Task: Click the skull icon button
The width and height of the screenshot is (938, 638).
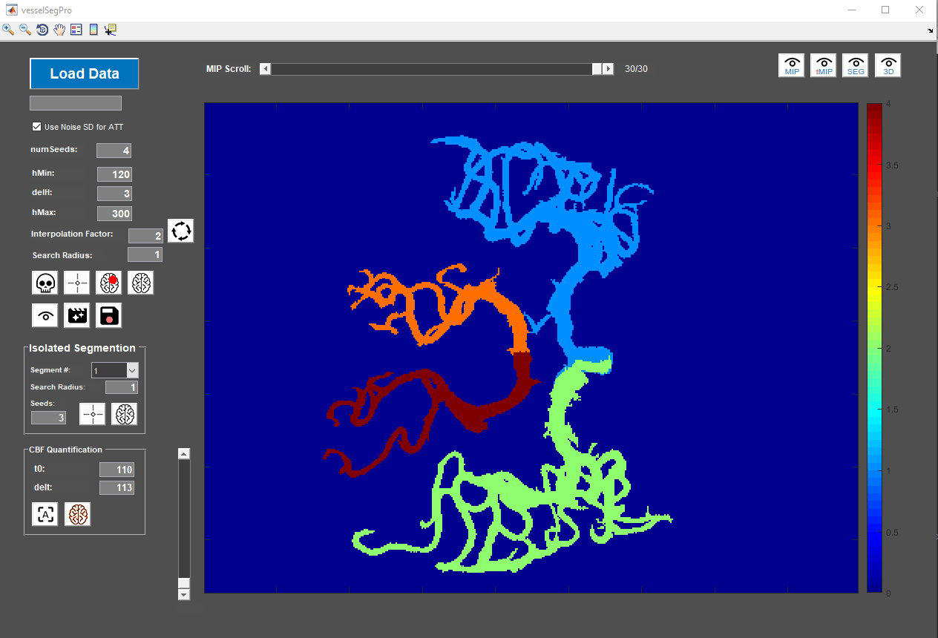Action: click(x=45, y=283)
